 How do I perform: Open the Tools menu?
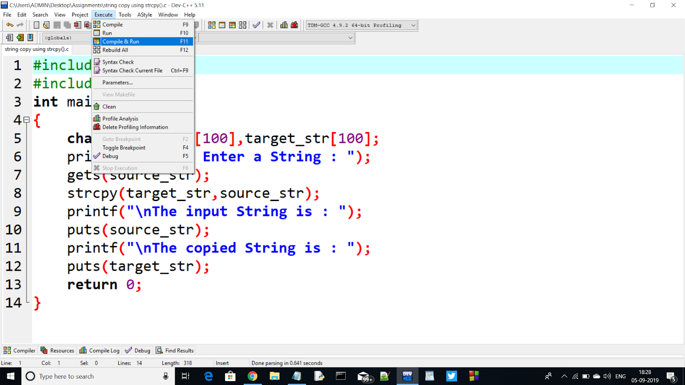(x=125, y=14)
